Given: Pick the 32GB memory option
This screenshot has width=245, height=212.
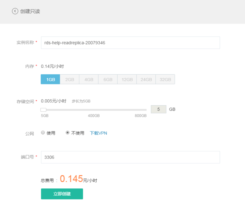Looking at the screenshot, I should pos(165,79).
